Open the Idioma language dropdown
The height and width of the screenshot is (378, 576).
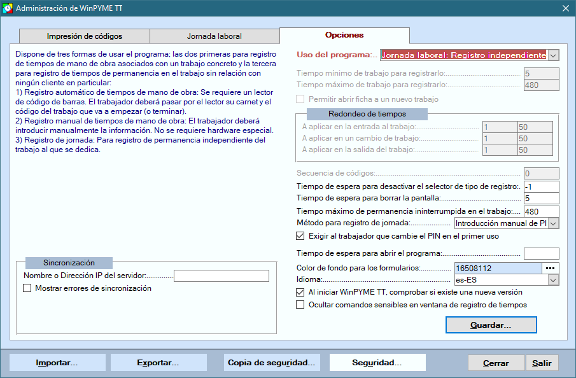(x=553, y=280)
